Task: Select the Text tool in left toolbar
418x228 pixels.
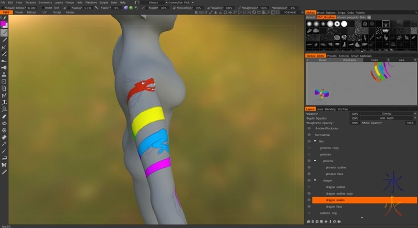Action: click(4, 102)
